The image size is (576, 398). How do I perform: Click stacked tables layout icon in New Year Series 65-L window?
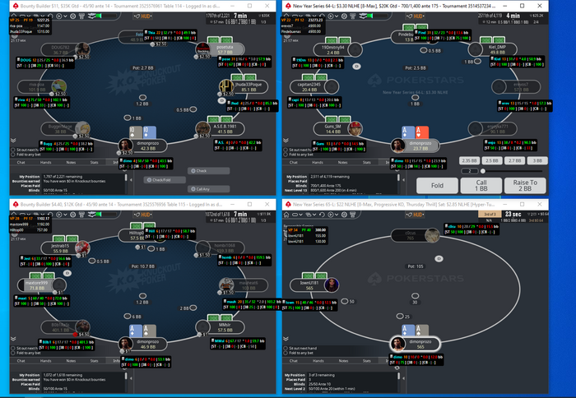click(309, 215)
